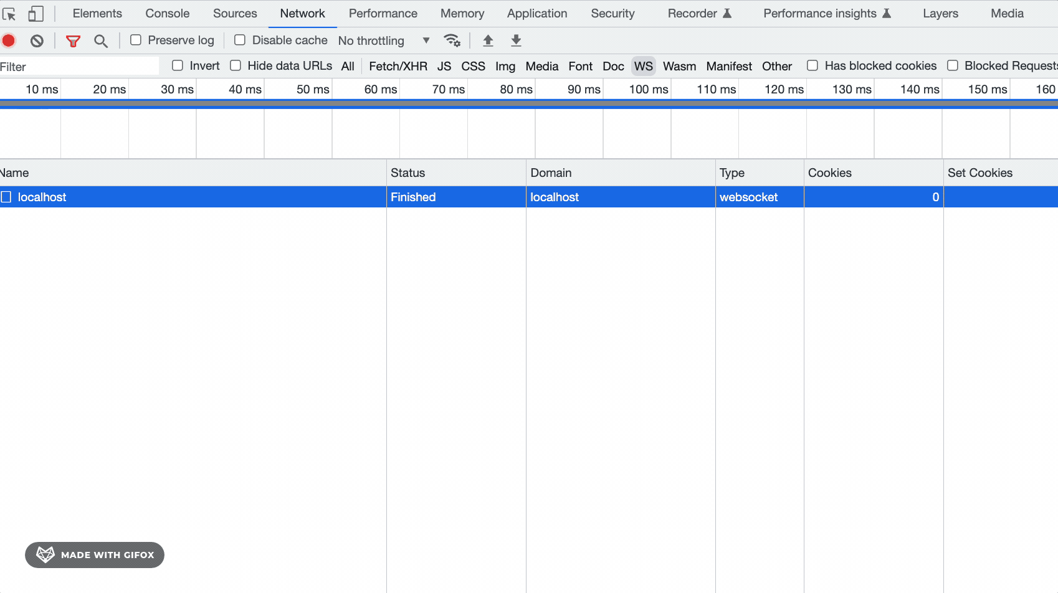Viewport: 1058px width, 593px height.
Task: Select the Fetch/XHR filter type
Action: click(x=398, y=66)
